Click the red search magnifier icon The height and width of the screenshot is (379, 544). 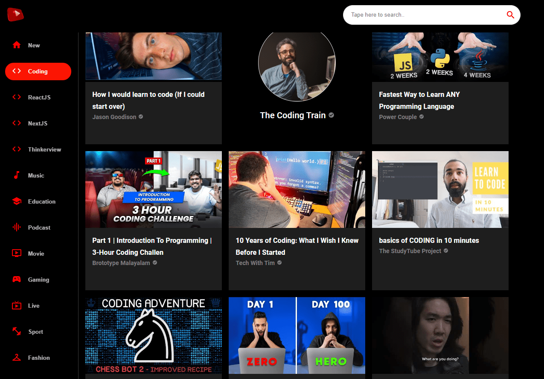[x=510, y=15]
